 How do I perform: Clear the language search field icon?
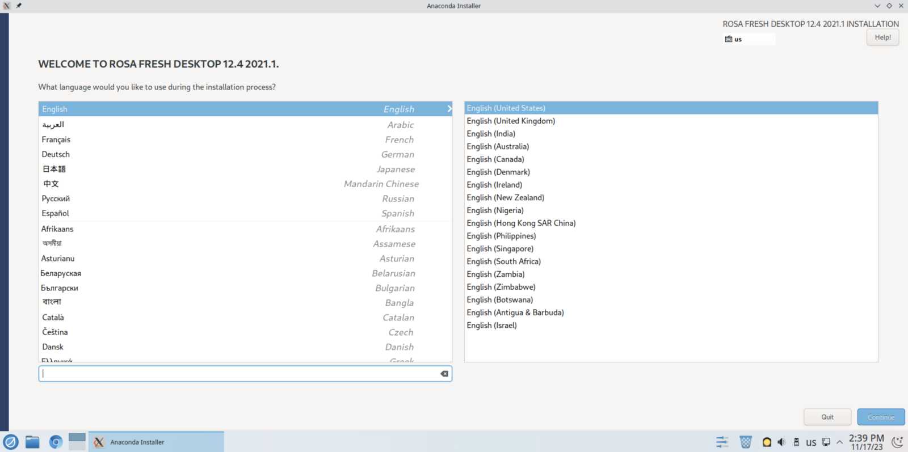pos(444,374)
